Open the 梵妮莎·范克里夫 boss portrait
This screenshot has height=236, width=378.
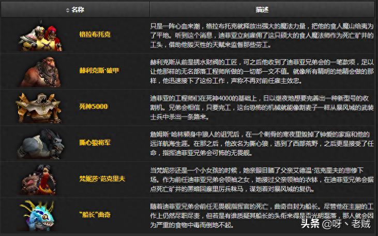39,180
